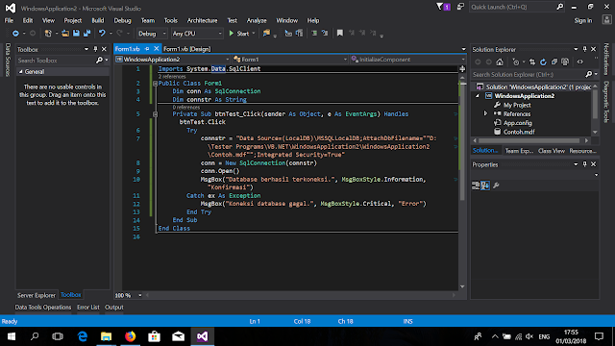The width and height of the screenshot is (615, 346).
Task: Toggle auto-hide pin on Toolbox panel
Action: 95,49
